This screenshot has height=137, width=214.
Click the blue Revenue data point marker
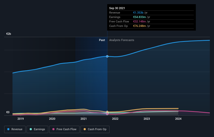pyautogui.click(x=107, y=56)
